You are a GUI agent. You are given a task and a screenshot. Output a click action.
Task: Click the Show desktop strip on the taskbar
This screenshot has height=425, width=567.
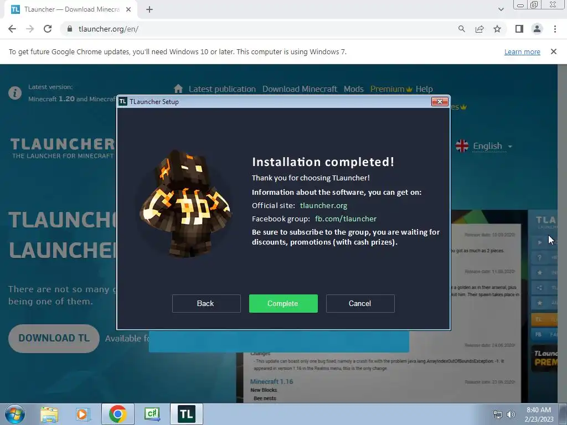(563, 414)
